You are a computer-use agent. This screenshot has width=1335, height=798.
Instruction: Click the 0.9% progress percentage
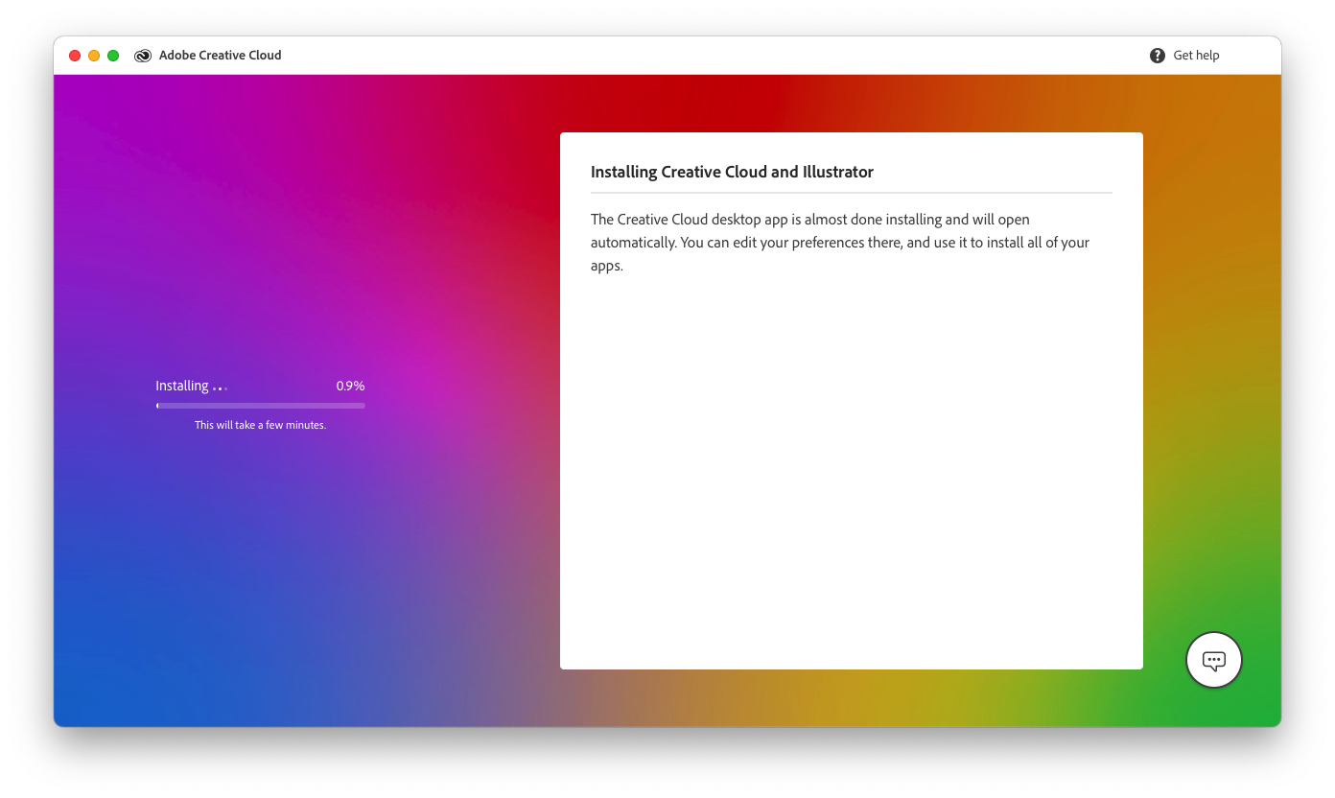(350, 385)
